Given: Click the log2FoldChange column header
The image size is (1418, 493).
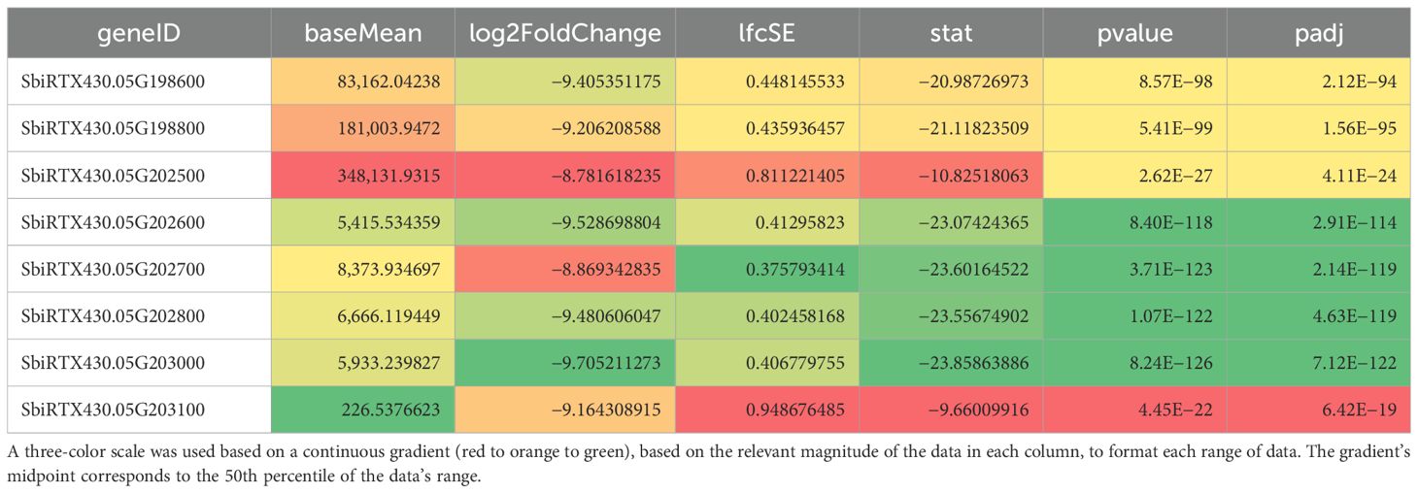Looking at the screenshot, I should [x=564, y=34].
